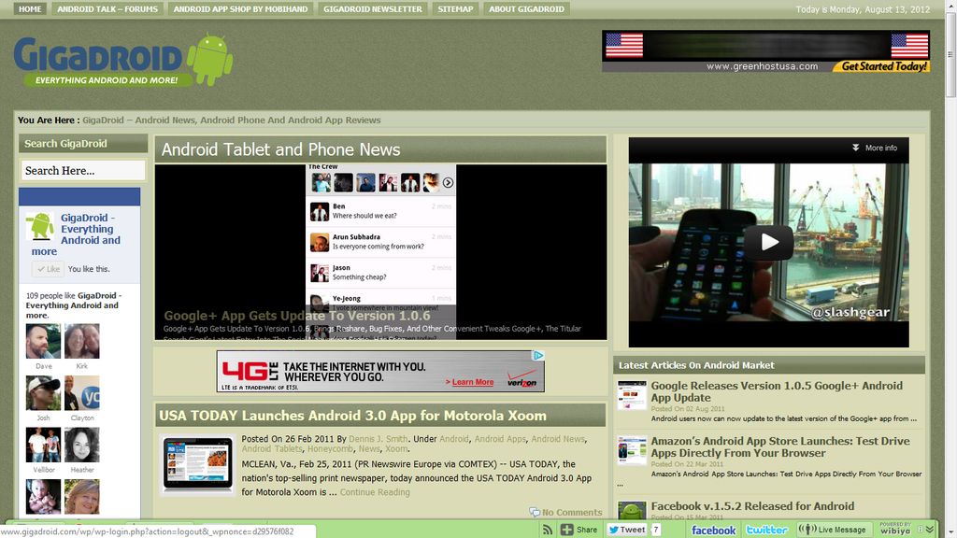Open Heather's Facebook profile photo
Viewport: 957px width, 538px height.
point(82,445)
